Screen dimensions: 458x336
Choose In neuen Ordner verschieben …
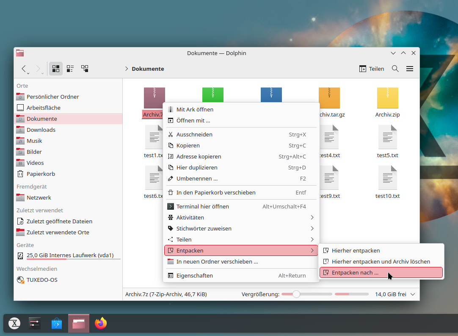tap(241, 262)
